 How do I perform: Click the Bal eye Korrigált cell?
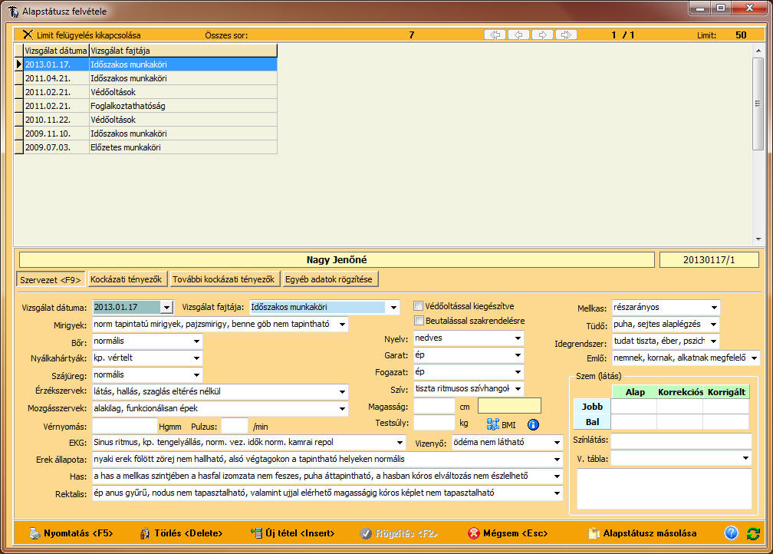(725, 422)
